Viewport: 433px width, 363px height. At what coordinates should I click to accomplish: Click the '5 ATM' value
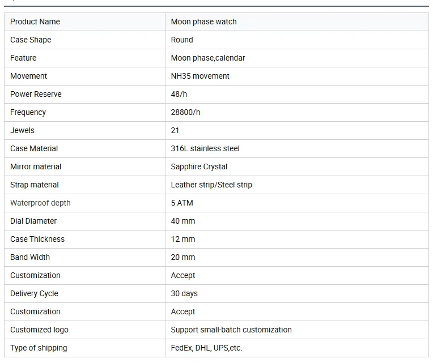(182, 203)
